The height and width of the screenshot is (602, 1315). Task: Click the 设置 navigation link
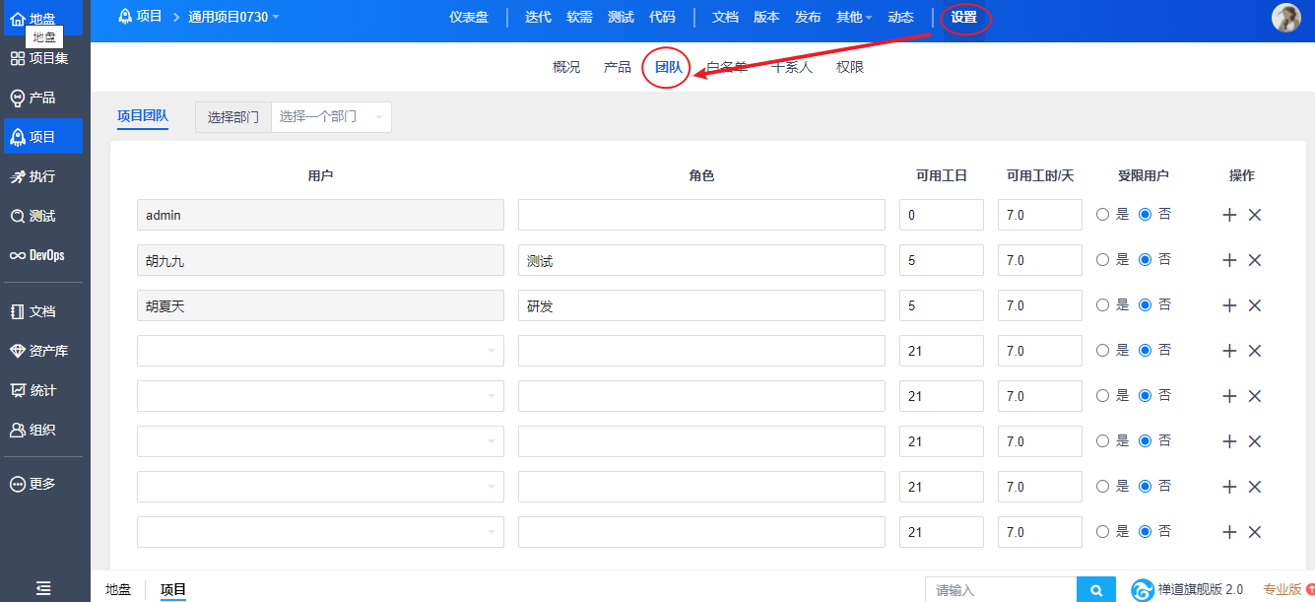coord(963,17)
